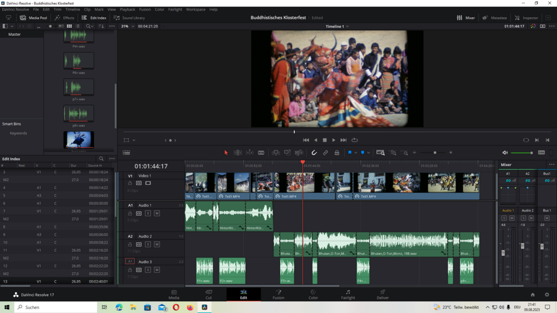Image resolution: width=557 pixels, height=313 pixels.
Task: Select the P6+.wav audio thumbnail
Action: [x=79, y=61]
